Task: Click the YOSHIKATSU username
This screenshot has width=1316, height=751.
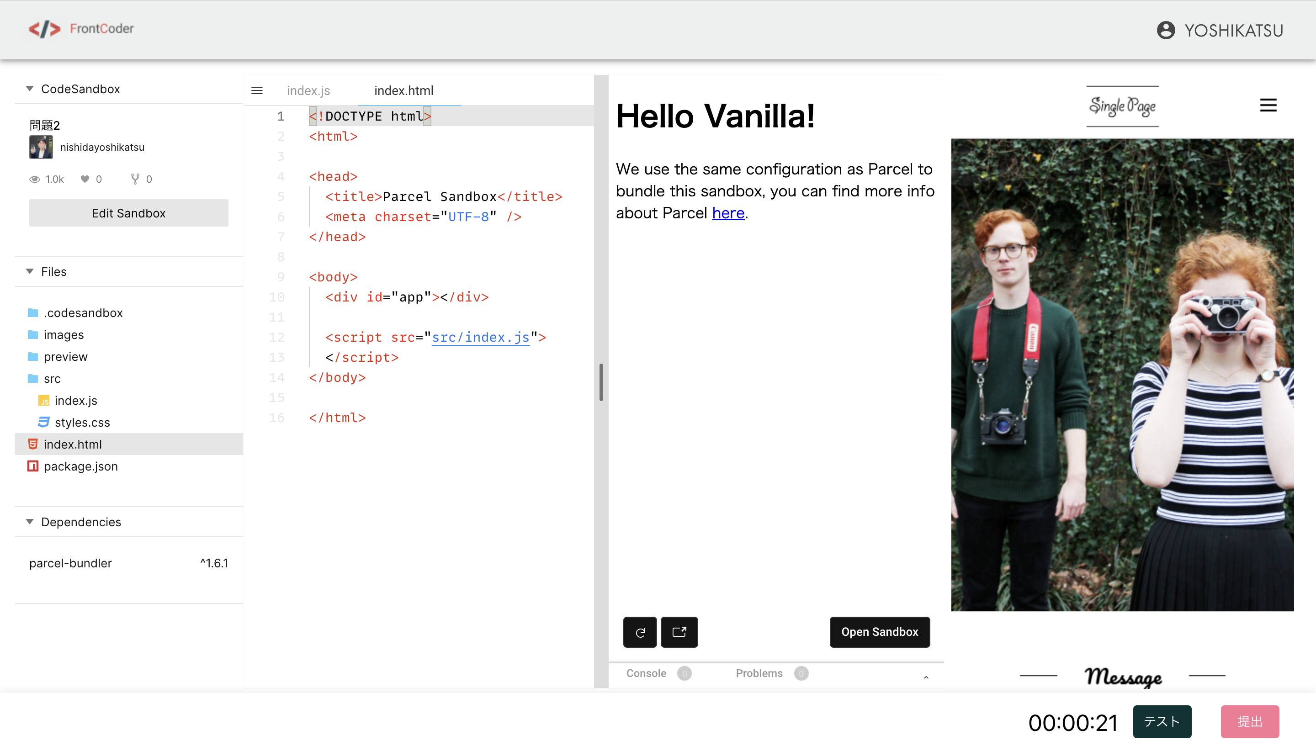Action: (1234, 31)
